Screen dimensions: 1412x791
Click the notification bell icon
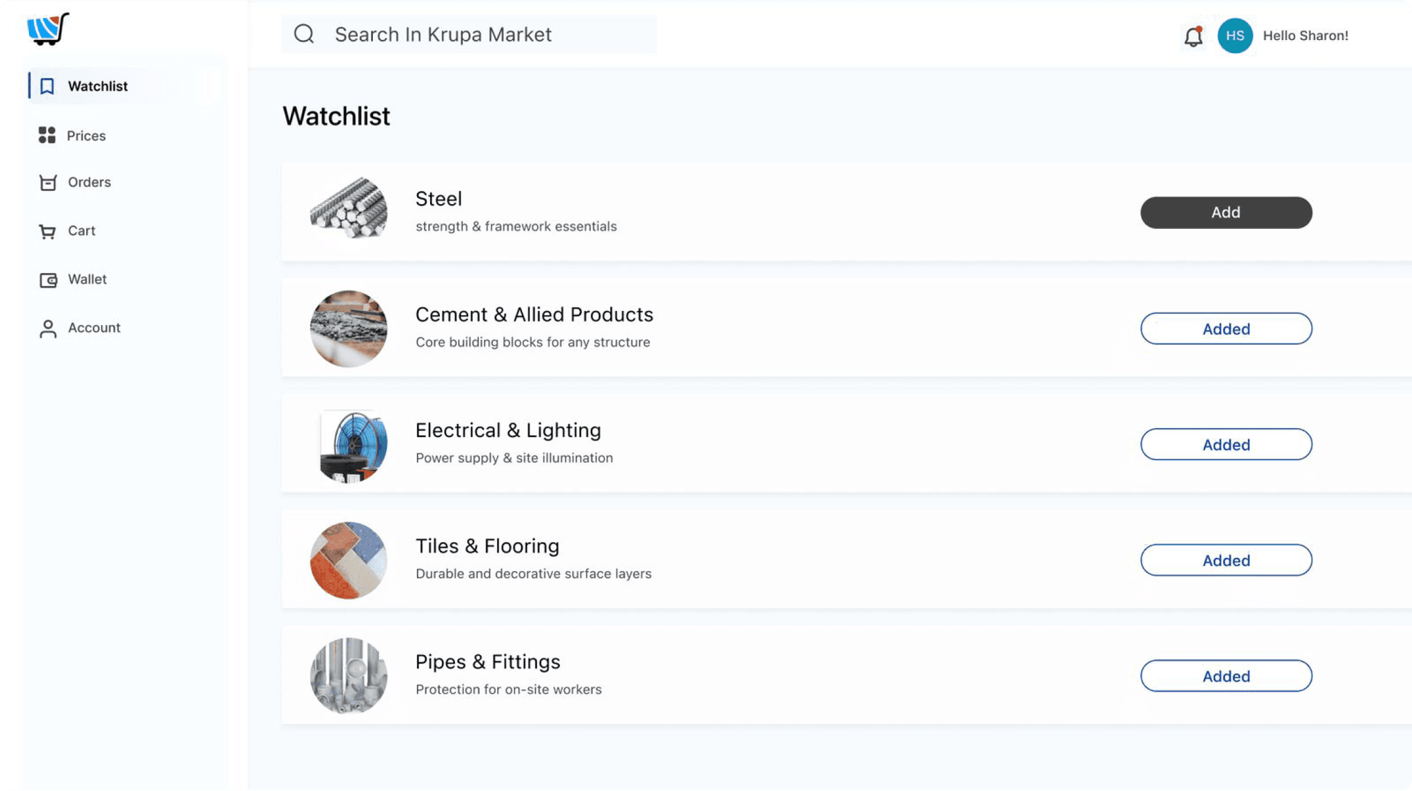1193,35
